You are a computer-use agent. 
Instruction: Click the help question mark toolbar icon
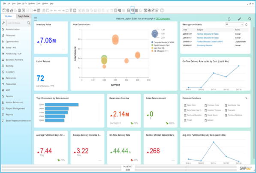pos(162,10)
